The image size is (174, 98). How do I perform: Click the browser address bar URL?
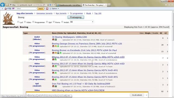click(x=27, y=5)
